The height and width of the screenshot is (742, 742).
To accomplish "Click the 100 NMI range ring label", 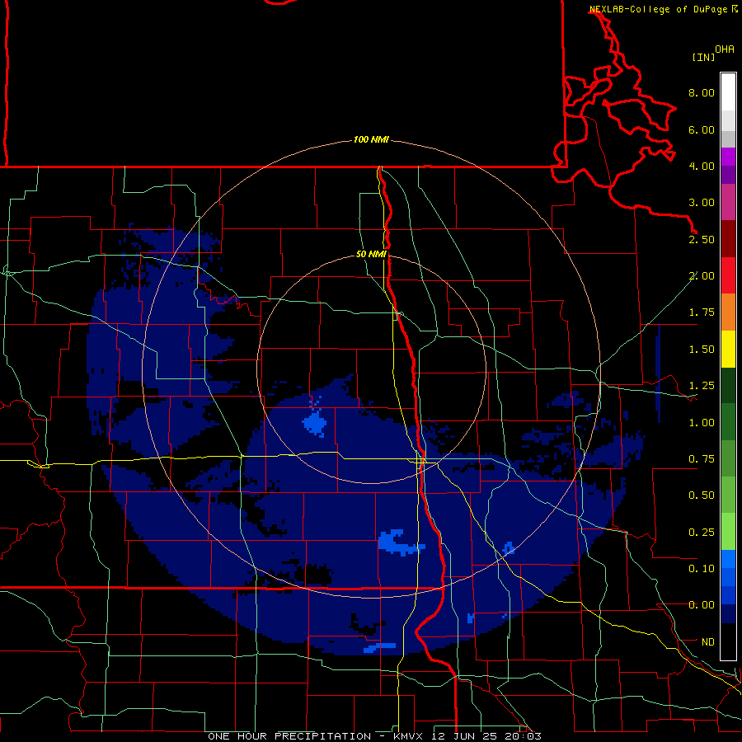I will pos(371,139).
